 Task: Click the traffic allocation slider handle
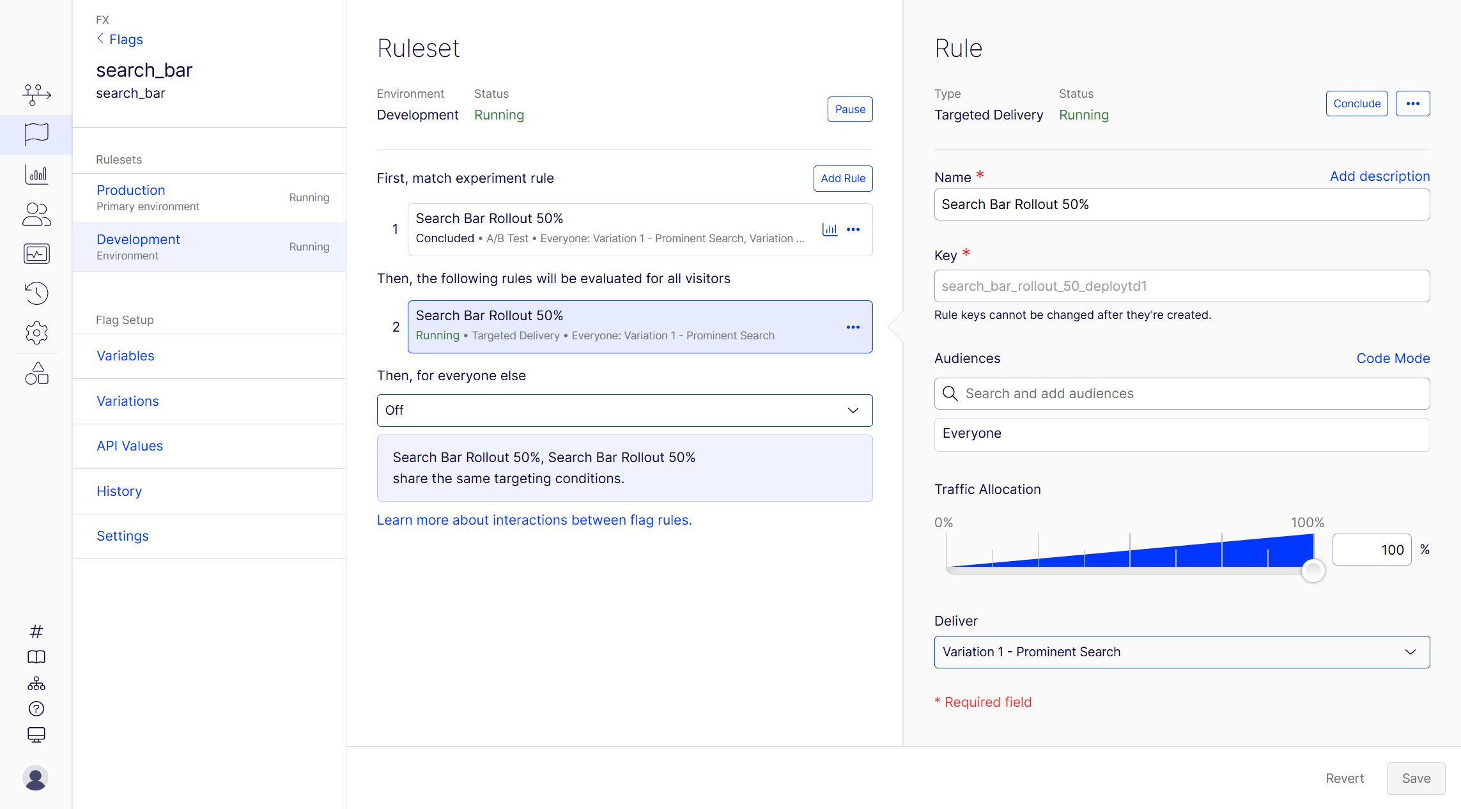1313,571
